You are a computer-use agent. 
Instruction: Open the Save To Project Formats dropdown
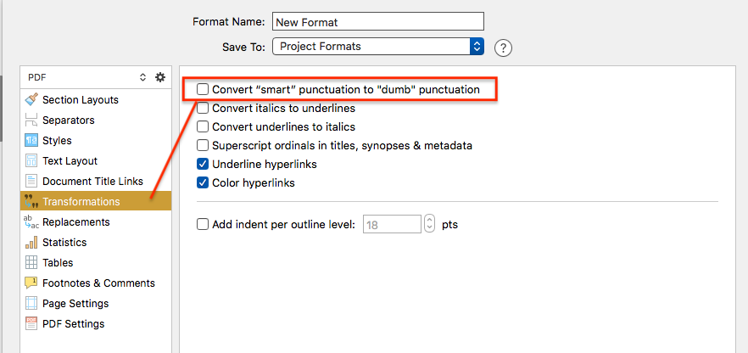(x=378, y=47)
